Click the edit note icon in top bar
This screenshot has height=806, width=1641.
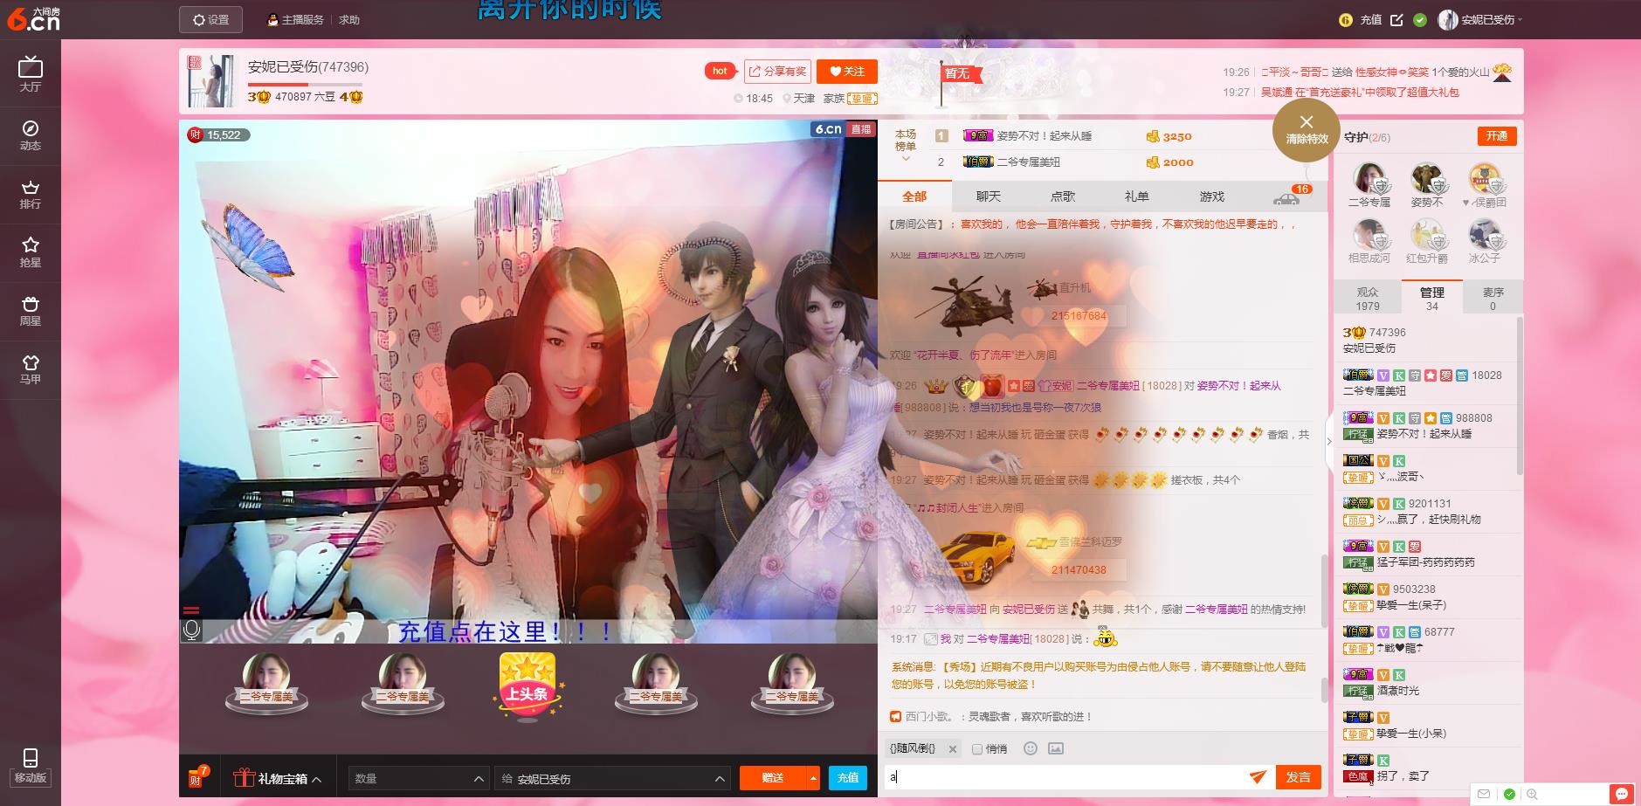coord(1396,19)
